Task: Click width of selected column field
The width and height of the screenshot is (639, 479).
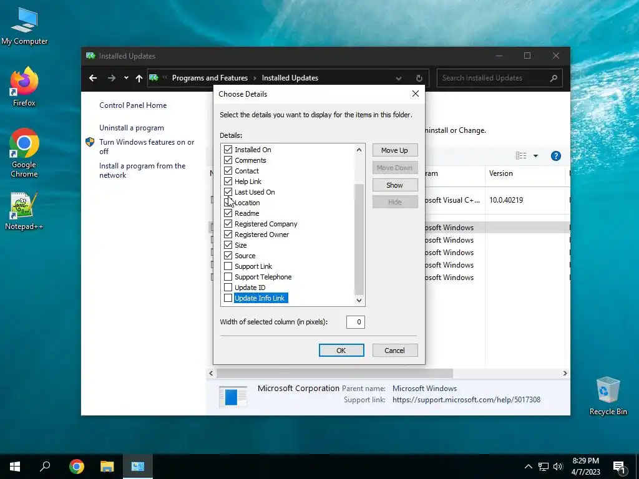Action: [x=355, y=322]
